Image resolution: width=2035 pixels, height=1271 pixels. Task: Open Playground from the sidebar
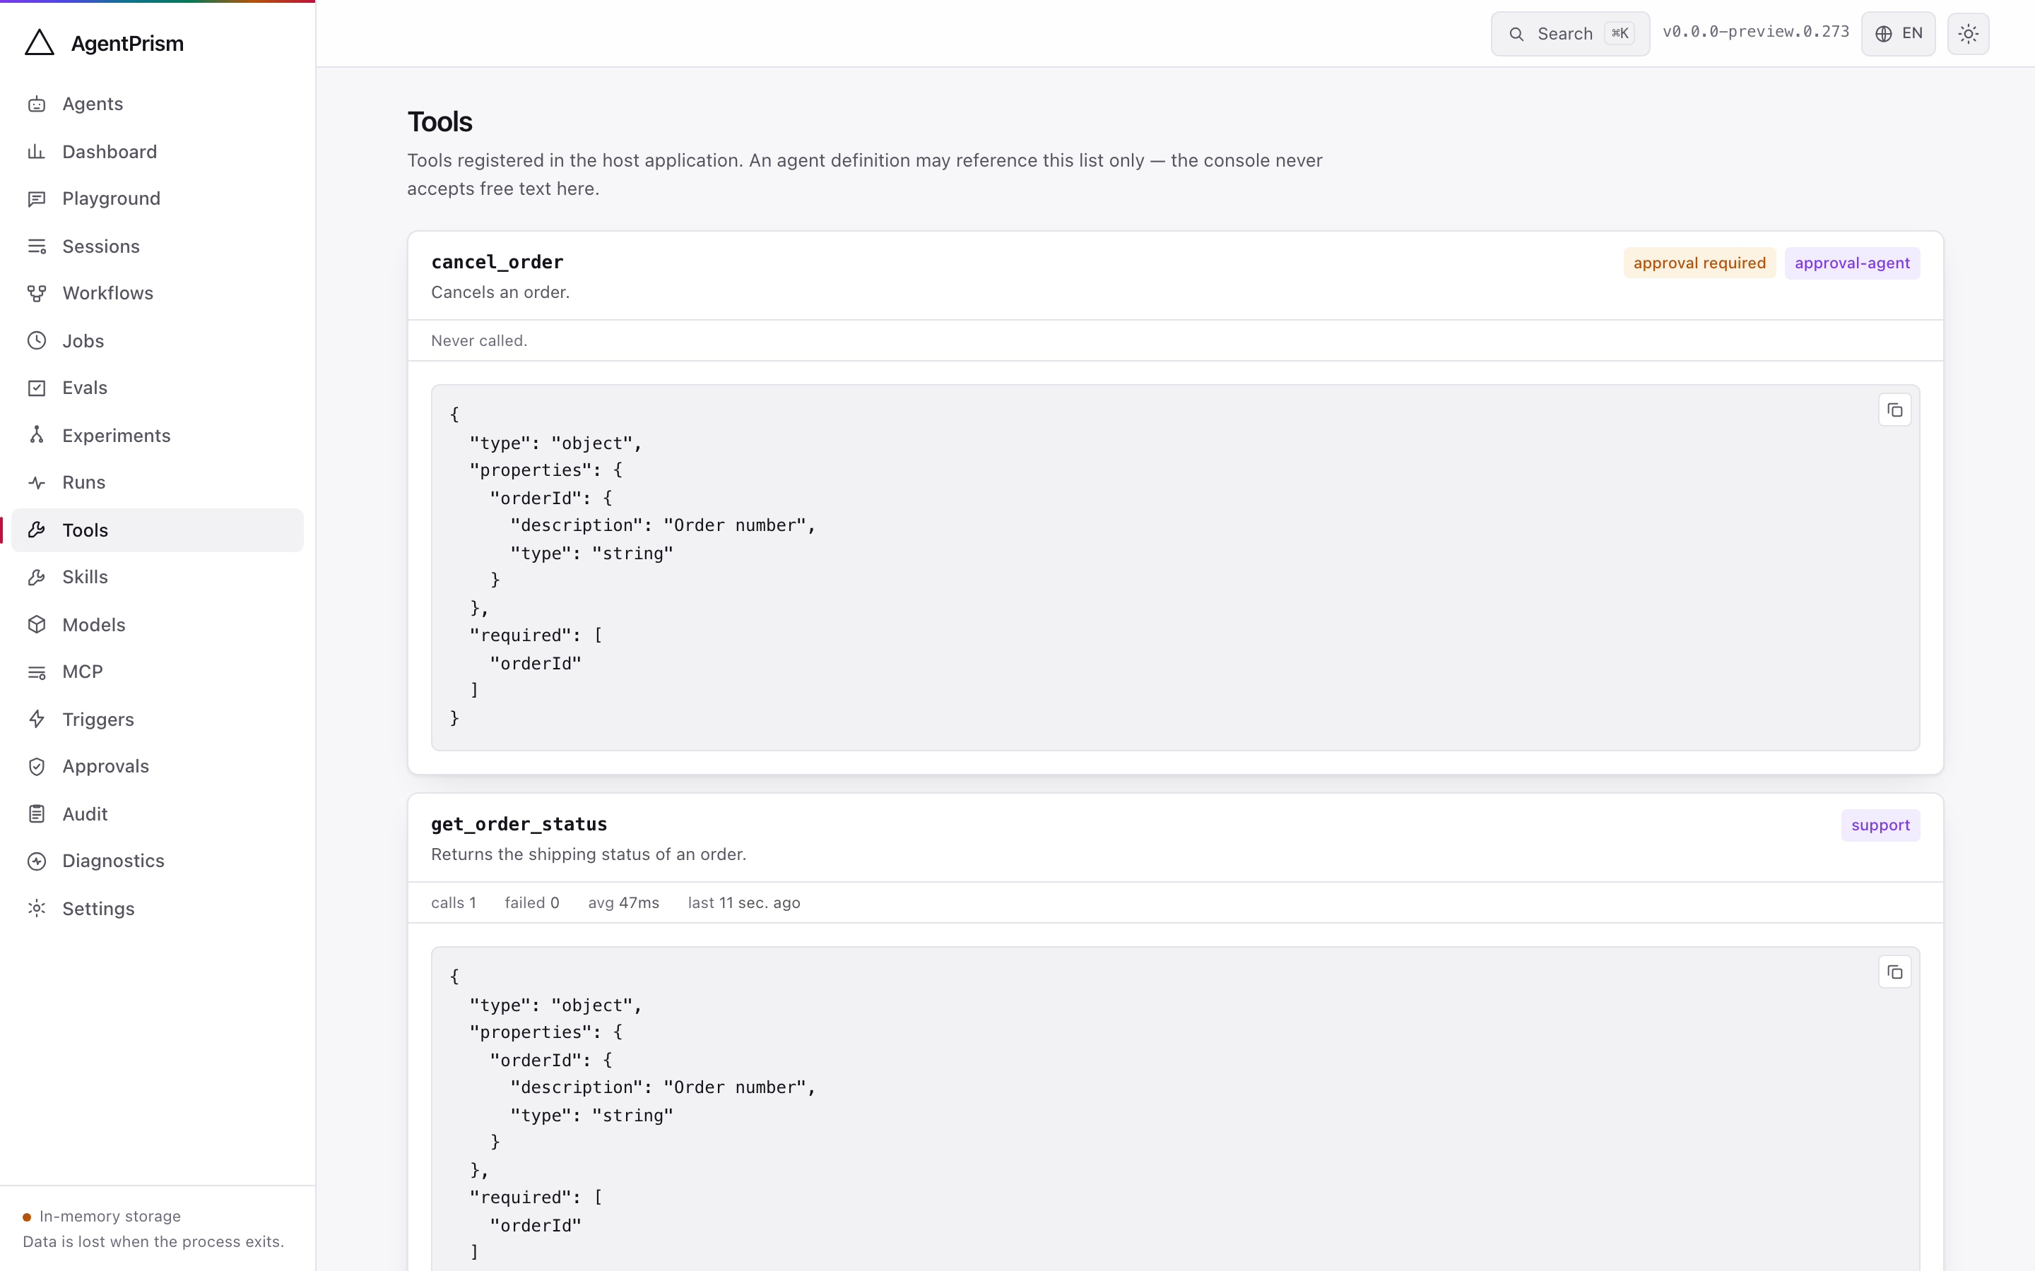coord(158,199)
